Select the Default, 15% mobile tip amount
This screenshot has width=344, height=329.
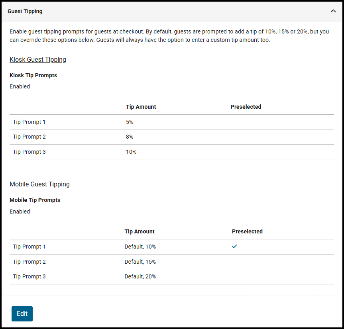(140, 262)
